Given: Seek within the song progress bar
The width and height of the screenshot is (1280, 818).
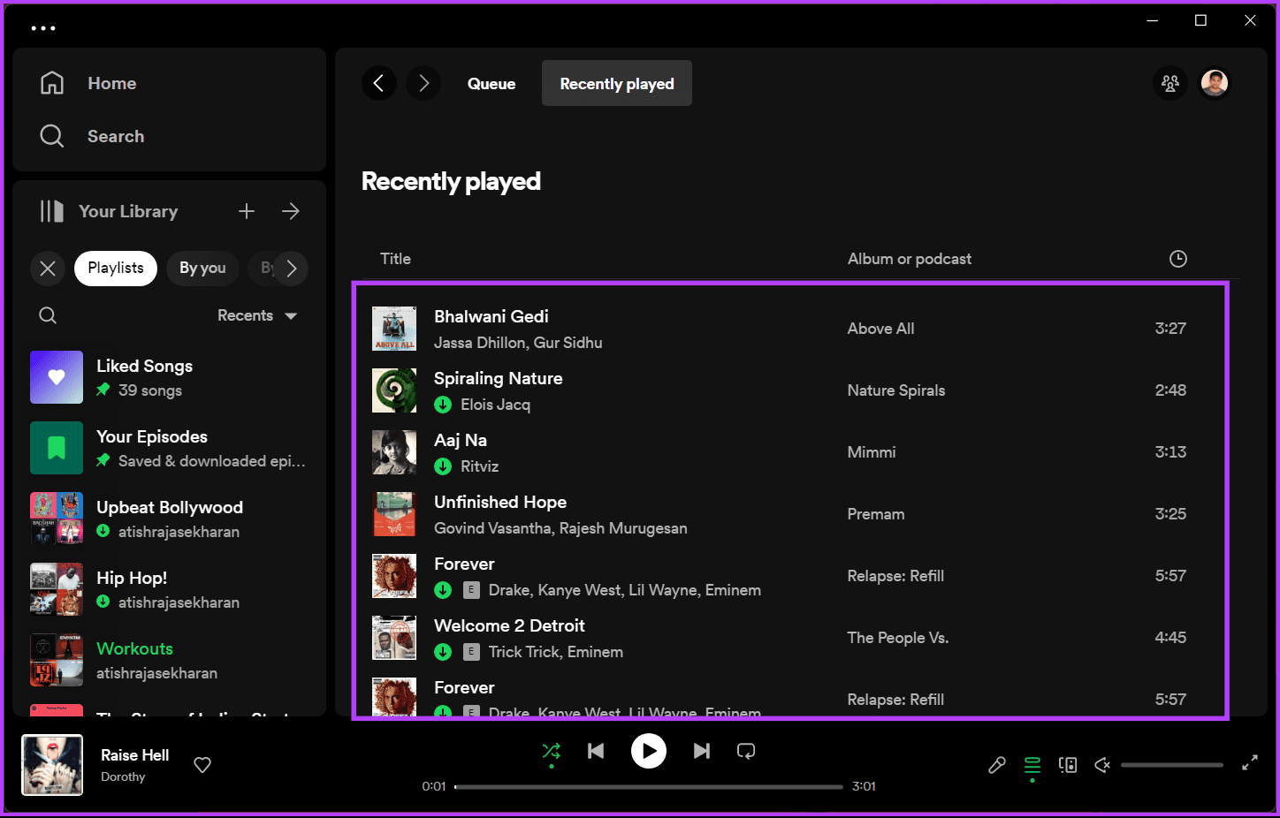Looking at the screenshot, I should click(x=649, y=786).
